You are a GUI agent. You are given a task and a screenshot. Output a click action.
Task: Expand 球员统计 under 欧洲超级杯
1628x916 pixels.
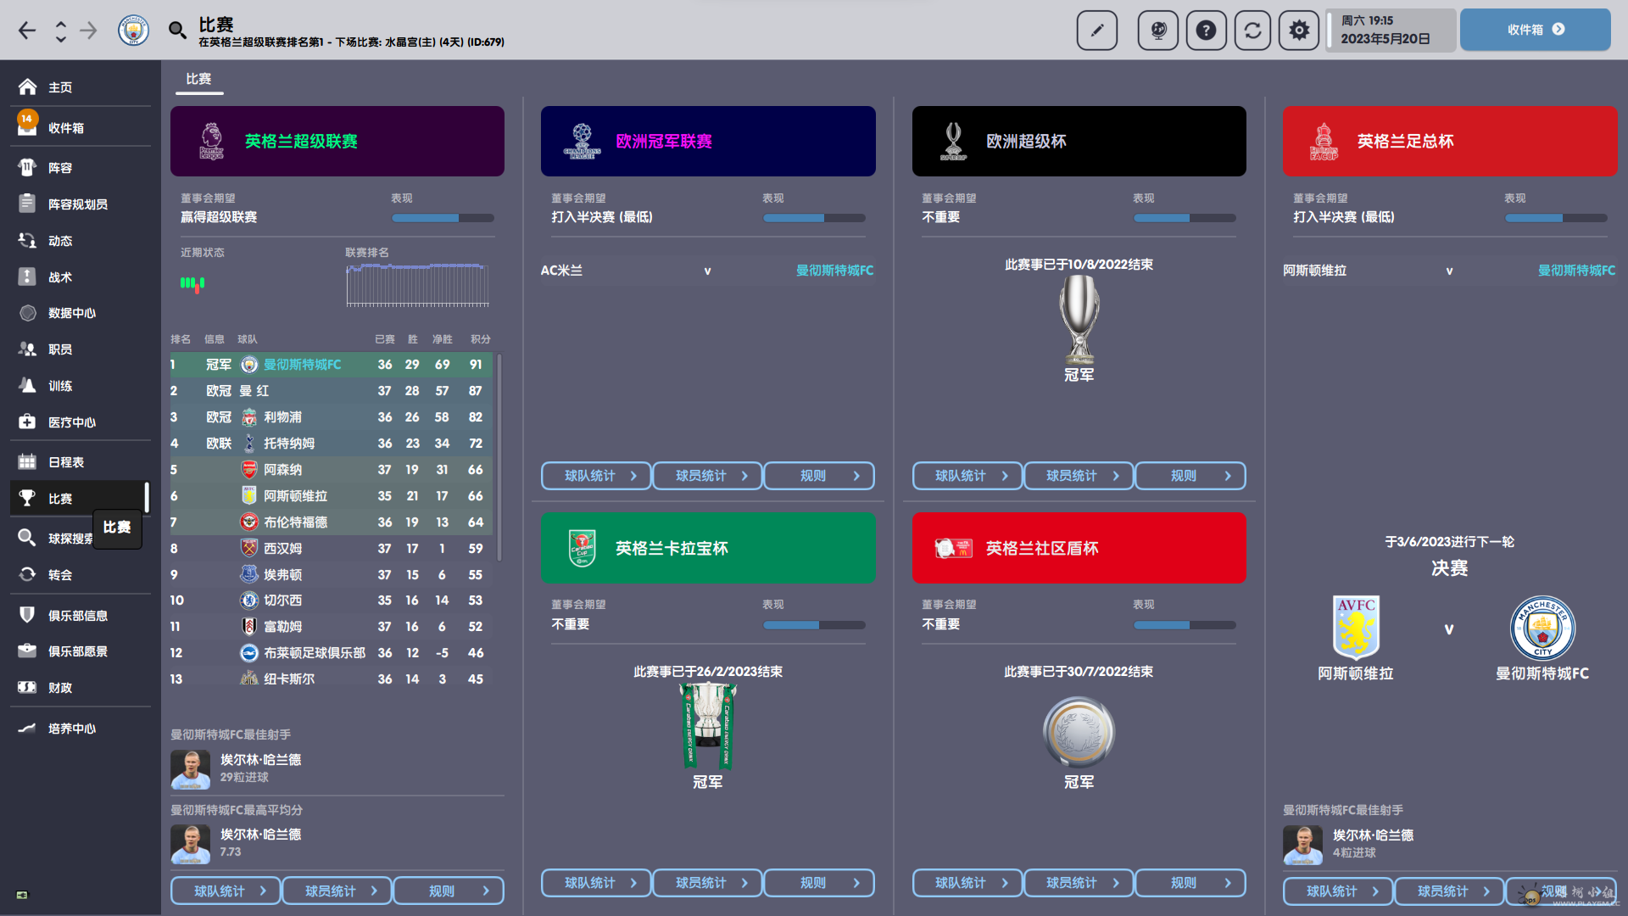coord(1079,476)
